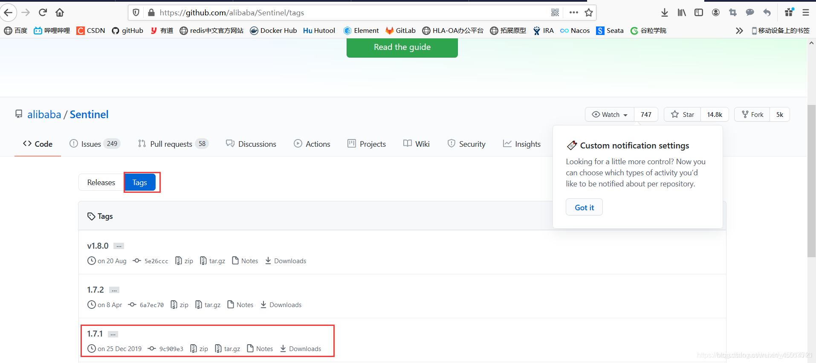
Task: Open the v1.8.0 tag link
Action: pyautogui.click(x=98, y=246)
